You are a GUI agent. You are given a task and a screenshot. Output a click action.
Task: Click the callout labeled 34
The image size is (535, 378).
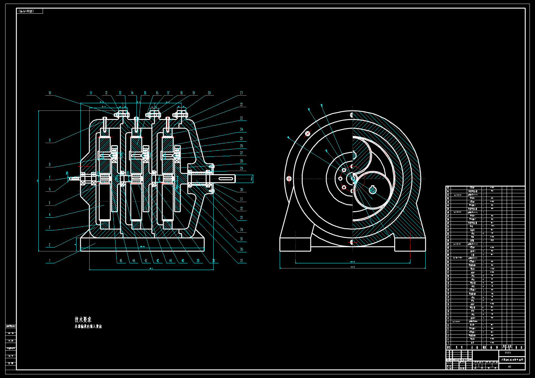point(242,230)
